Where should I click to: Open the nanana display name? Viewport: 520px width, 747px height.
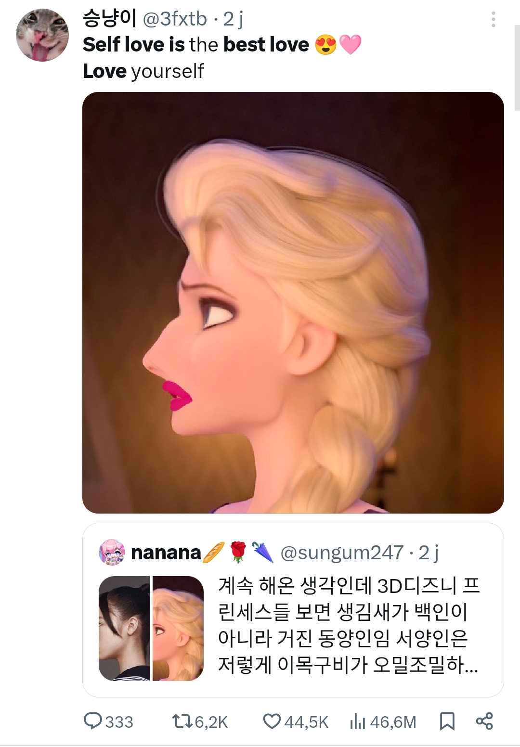[166, 553]
